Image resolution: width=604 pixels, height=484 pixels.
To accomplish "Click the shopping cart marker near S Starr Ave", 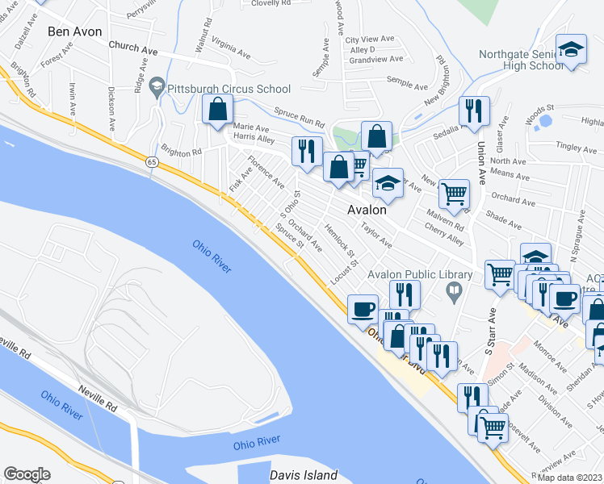I will (500, 277).
